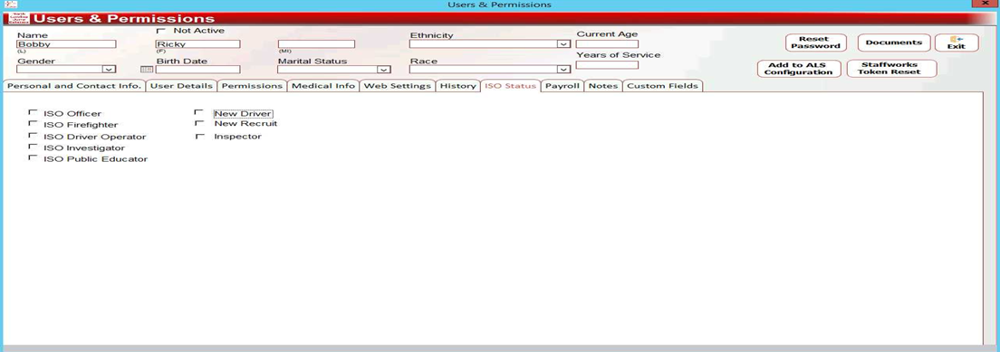This screenshot has height=352, width=1000.
Task: Open the Medical Info tab
Action: pyautogui.click(x=323, y=85)
